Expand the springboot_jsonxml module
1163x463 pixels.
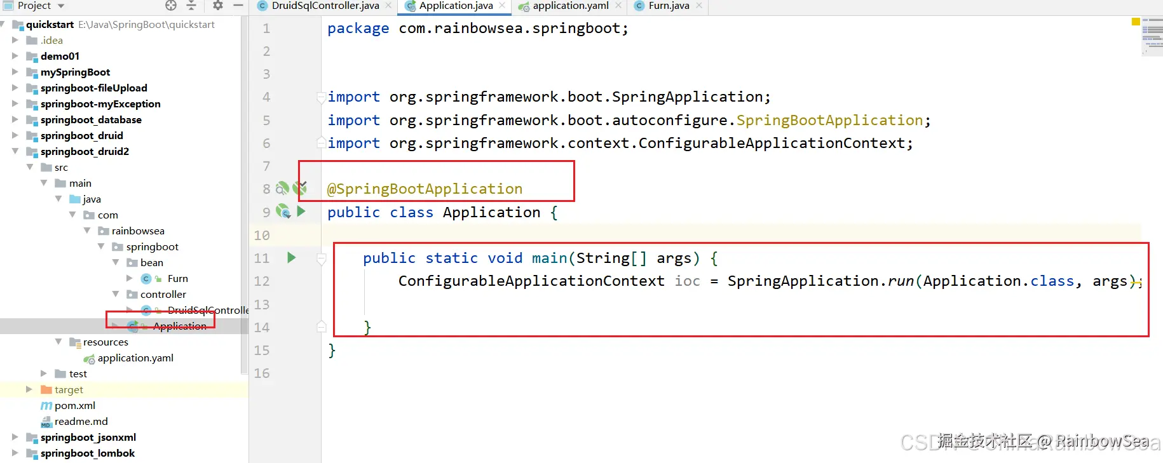(x=15, y=437)
